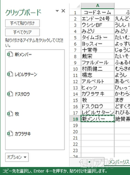Click the Excel icon beside カワラサキ clipboard item
The height and width of the screenshot is (175, 130).
10,134
